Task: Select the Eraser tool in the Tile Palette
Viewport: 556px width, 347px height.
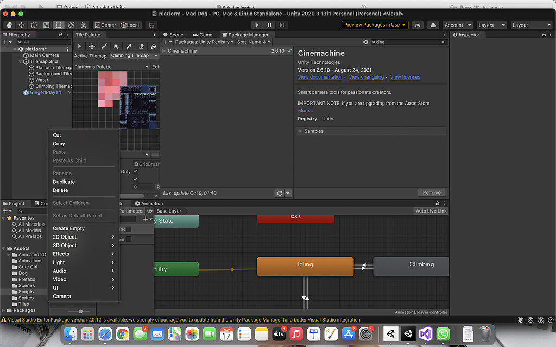Action: click(x=141, y=46)
